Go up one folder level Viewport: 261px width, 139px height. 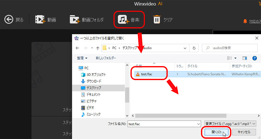tap(98, 48)
